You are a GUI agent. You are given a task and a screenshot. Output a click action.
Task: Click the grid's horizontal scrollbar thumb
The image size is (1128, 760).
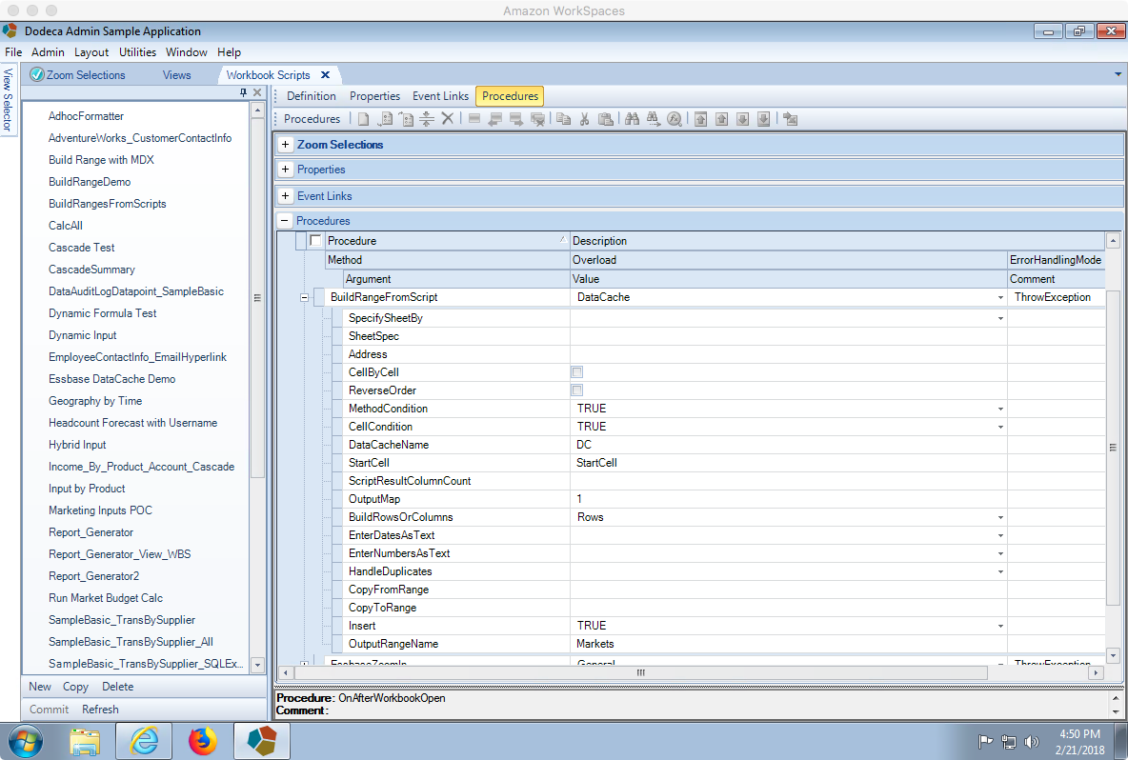tap(640, 673)
